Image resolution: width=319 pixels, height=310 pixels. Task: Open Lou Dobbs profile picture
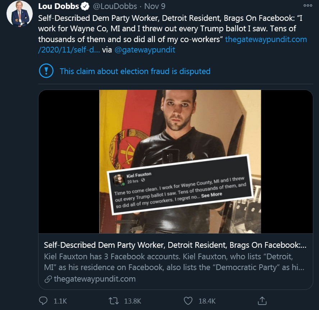tap(19, 14)
